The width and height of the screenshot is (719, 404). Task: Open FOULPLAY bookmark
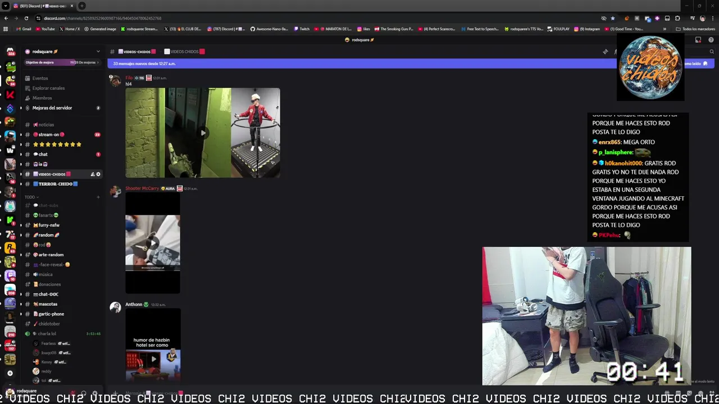558,29
